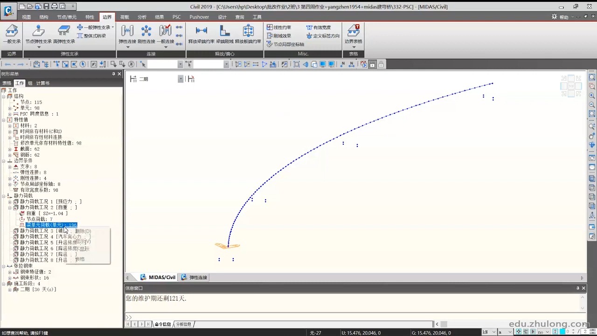Click the undo arrow in the toolbar

(x=7, y=64)
